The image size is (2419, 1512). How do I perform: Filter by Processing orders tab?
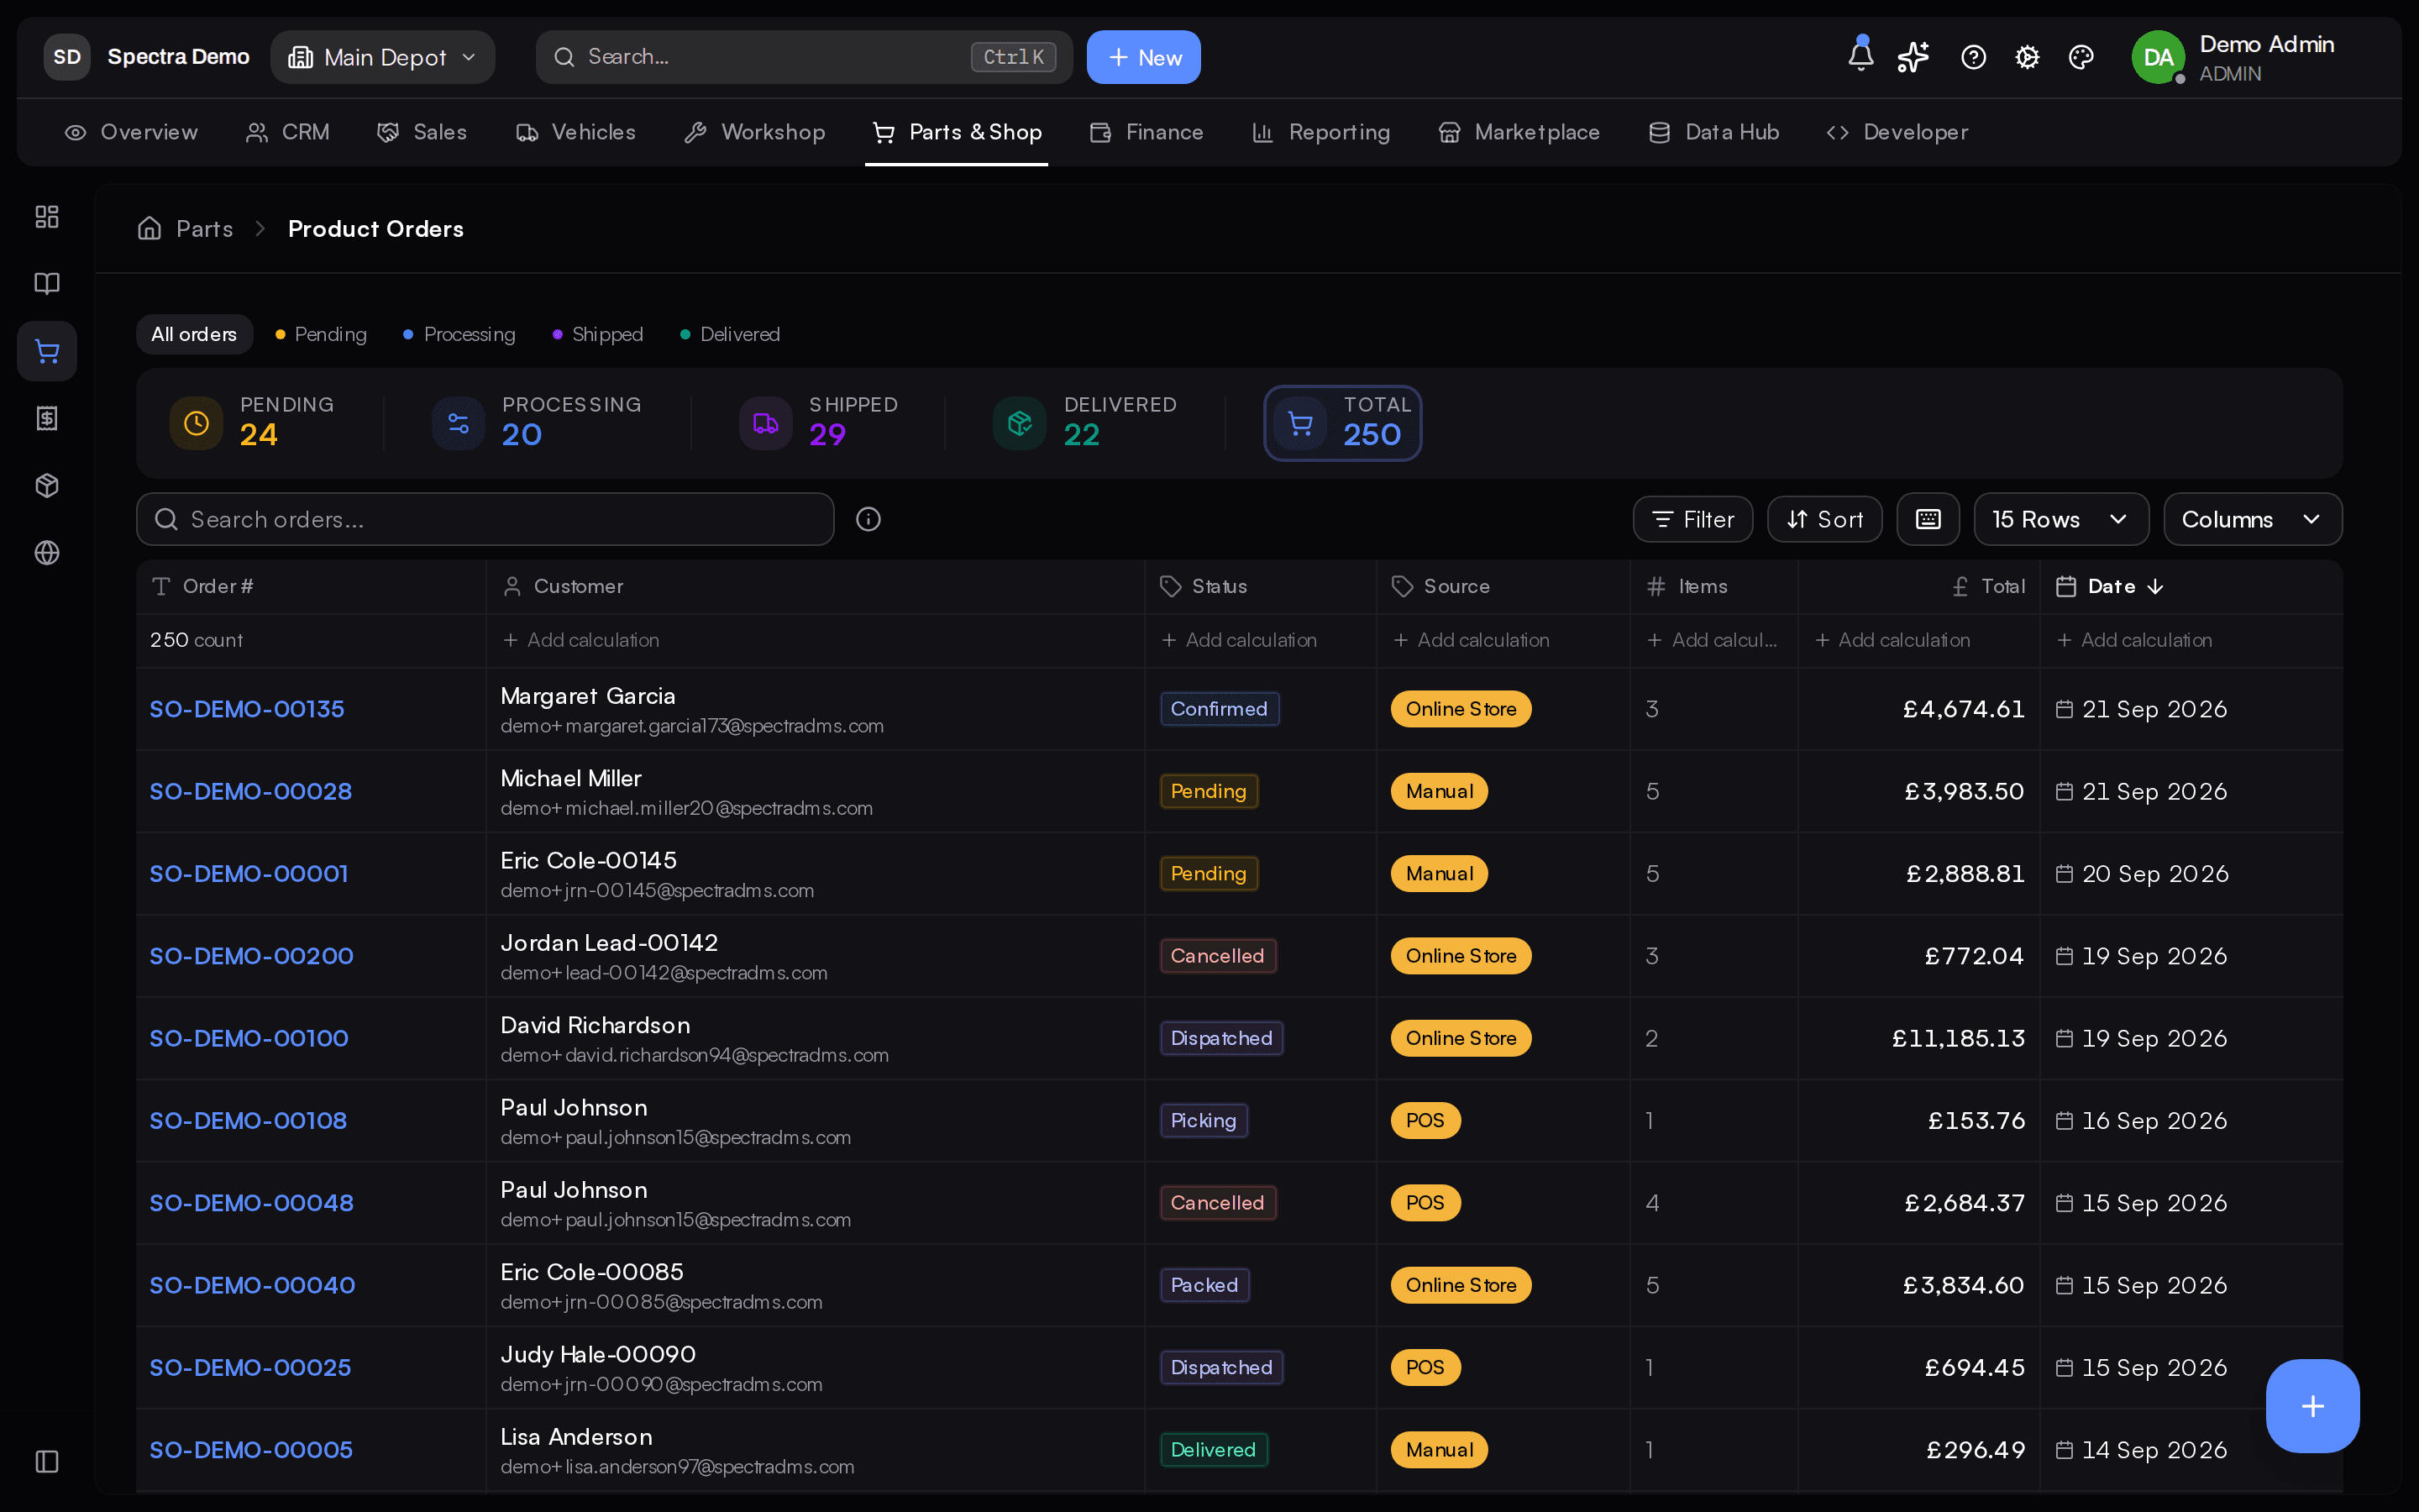pyautogui.click(x=459, y=334)
